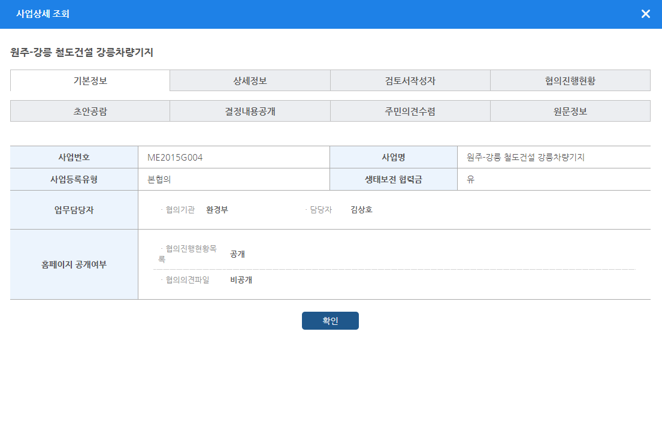Switch to the 결정내용공개 tab

click(x=250, y=111)
